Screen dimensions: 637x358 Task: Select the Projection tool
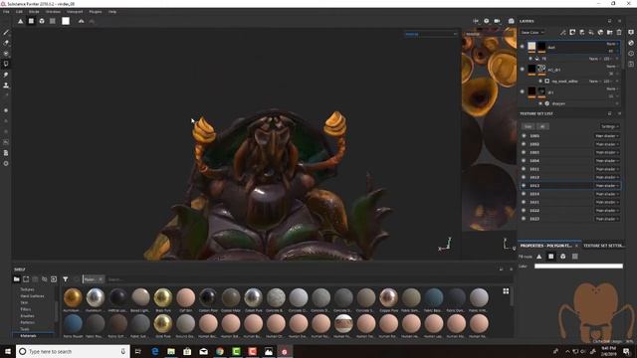click(x=6, y=53)
